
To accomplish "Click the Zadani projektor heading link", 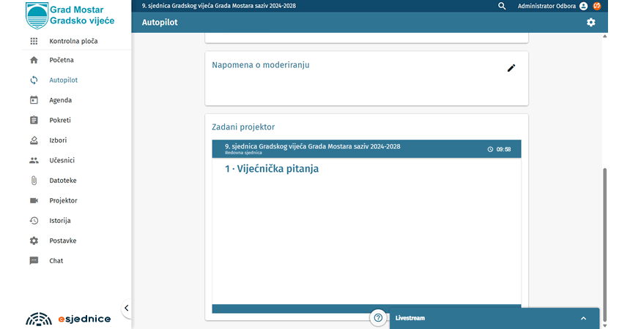I will tap(243, 127).
